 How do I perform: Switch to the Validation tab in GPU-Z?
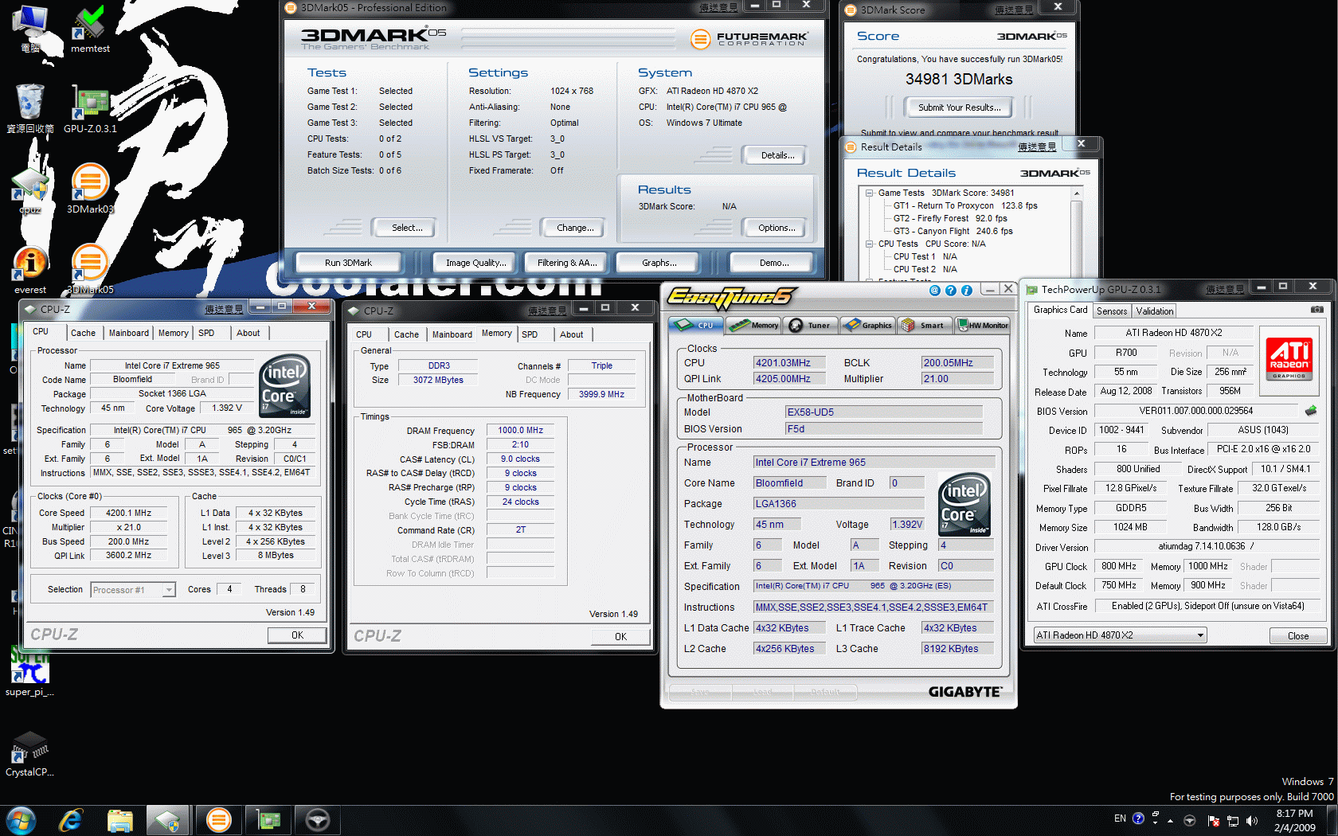1154,311
